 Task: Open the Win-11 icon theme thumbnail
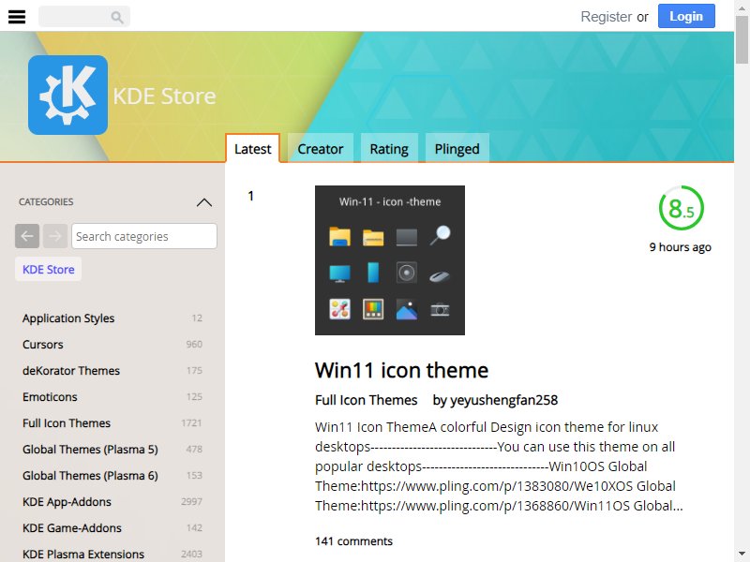[x=390, y=260]
